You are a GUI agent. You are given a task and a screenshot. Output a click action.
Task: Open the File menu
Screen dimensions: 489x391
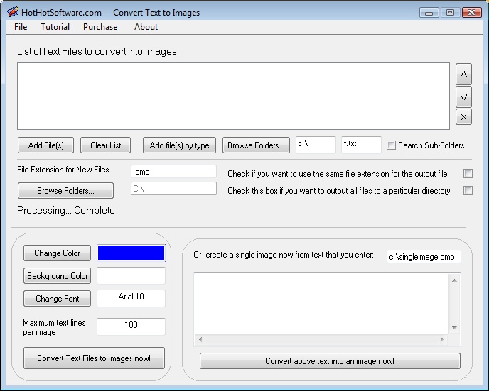pyautogui.click(x=21, y=27)
